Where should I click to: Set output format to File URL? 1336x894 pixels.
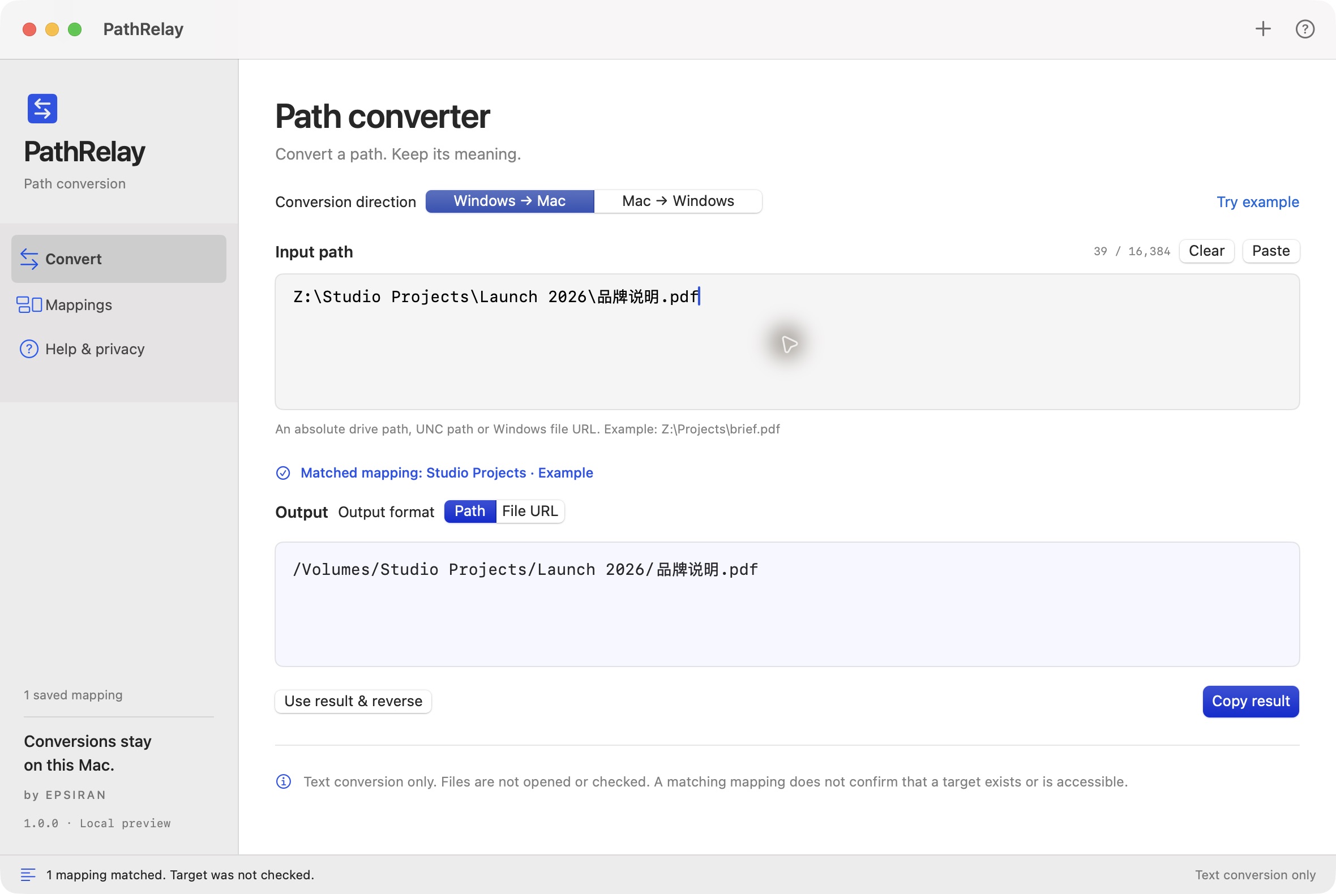530,512
